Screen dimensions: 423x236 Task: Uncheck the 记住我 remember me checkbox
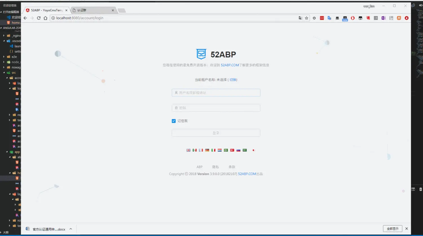coord(174,121)
